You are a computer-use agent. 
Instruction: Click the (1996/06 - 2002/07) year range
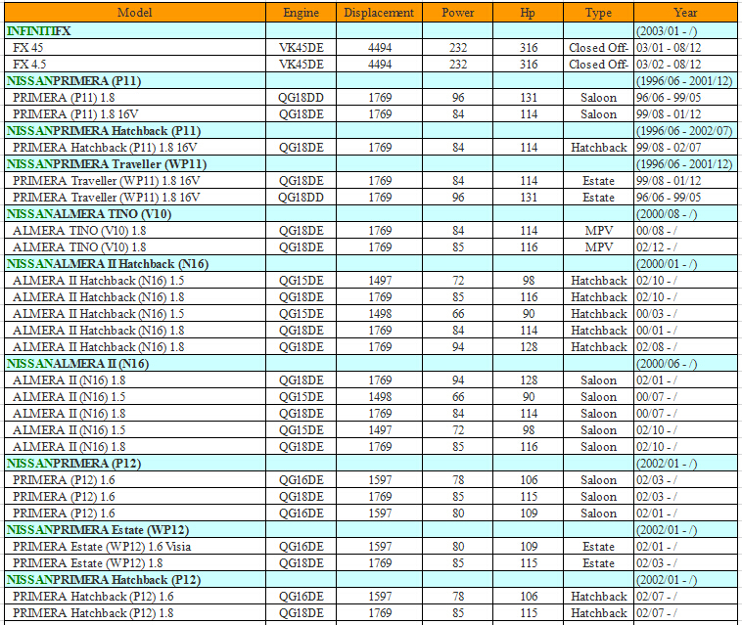tap(684, 131)
